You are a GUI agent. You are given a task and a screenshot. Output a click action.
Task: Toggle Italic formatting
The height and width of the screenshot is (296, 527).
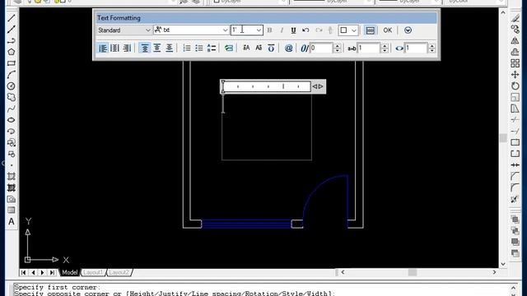tap(282, 30)
